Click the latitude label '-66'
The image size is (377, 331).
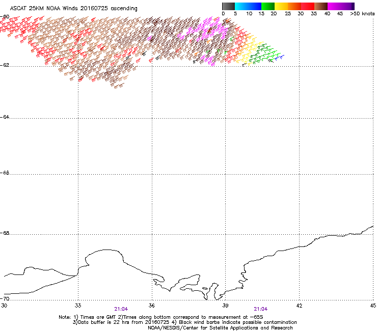5,173
